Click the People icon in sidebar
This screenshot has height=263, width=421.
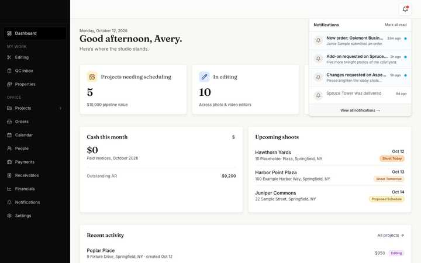pos(9,148)
